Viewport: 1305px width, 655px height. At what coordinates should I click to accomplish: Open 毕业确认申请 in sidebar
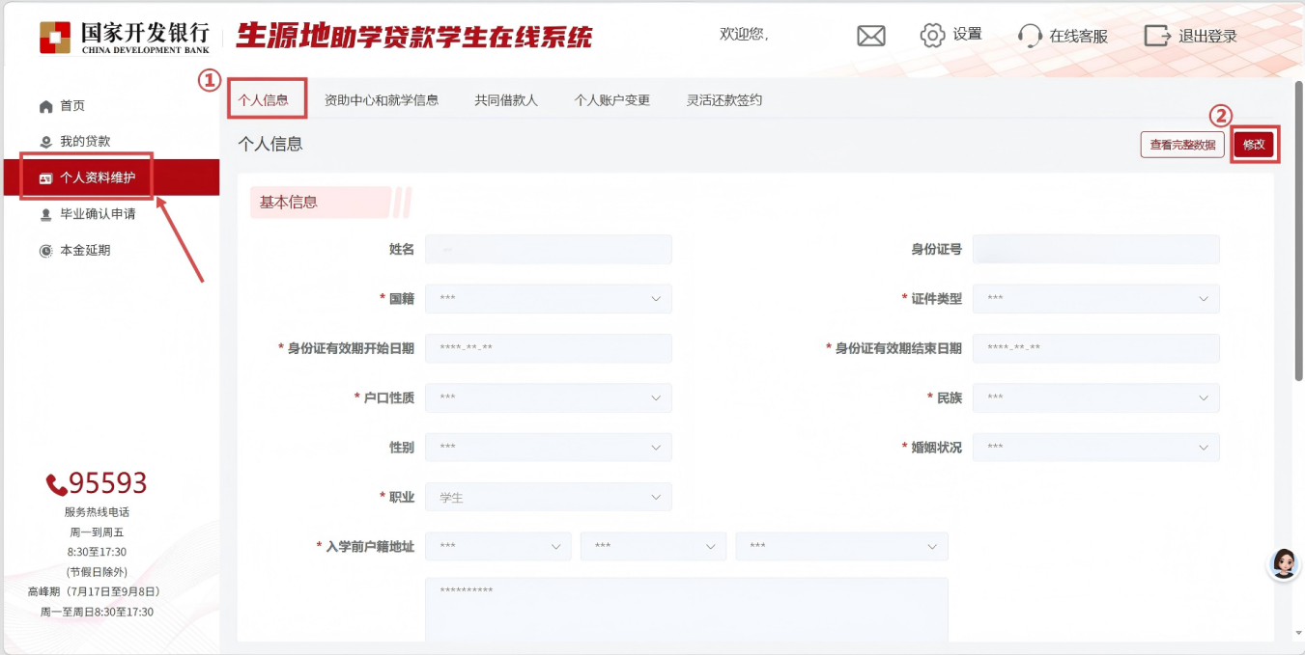tap(98, 214)
